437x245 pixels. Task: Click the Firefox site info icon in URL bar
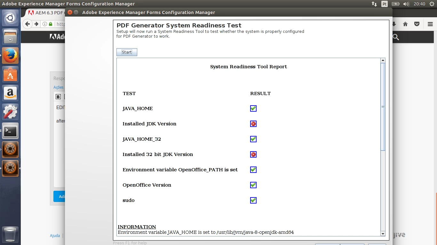pyautogui.click(x=45, y=24)
